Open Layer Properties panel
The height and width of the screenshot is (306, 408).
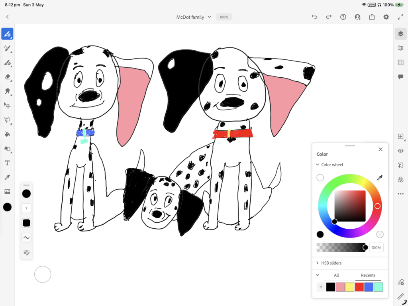tap(401, 48)
